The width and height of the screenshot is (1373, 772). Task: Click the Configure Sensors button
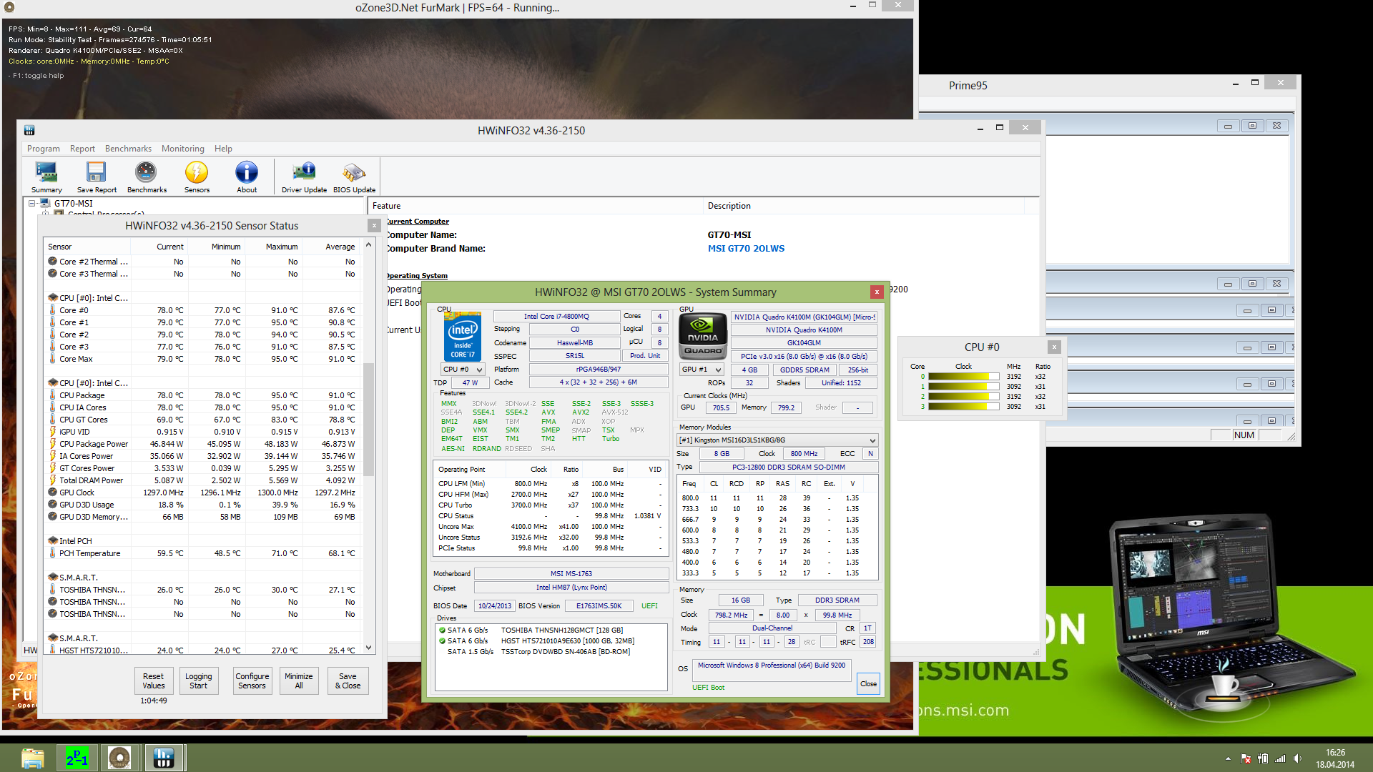coord(252,681)
